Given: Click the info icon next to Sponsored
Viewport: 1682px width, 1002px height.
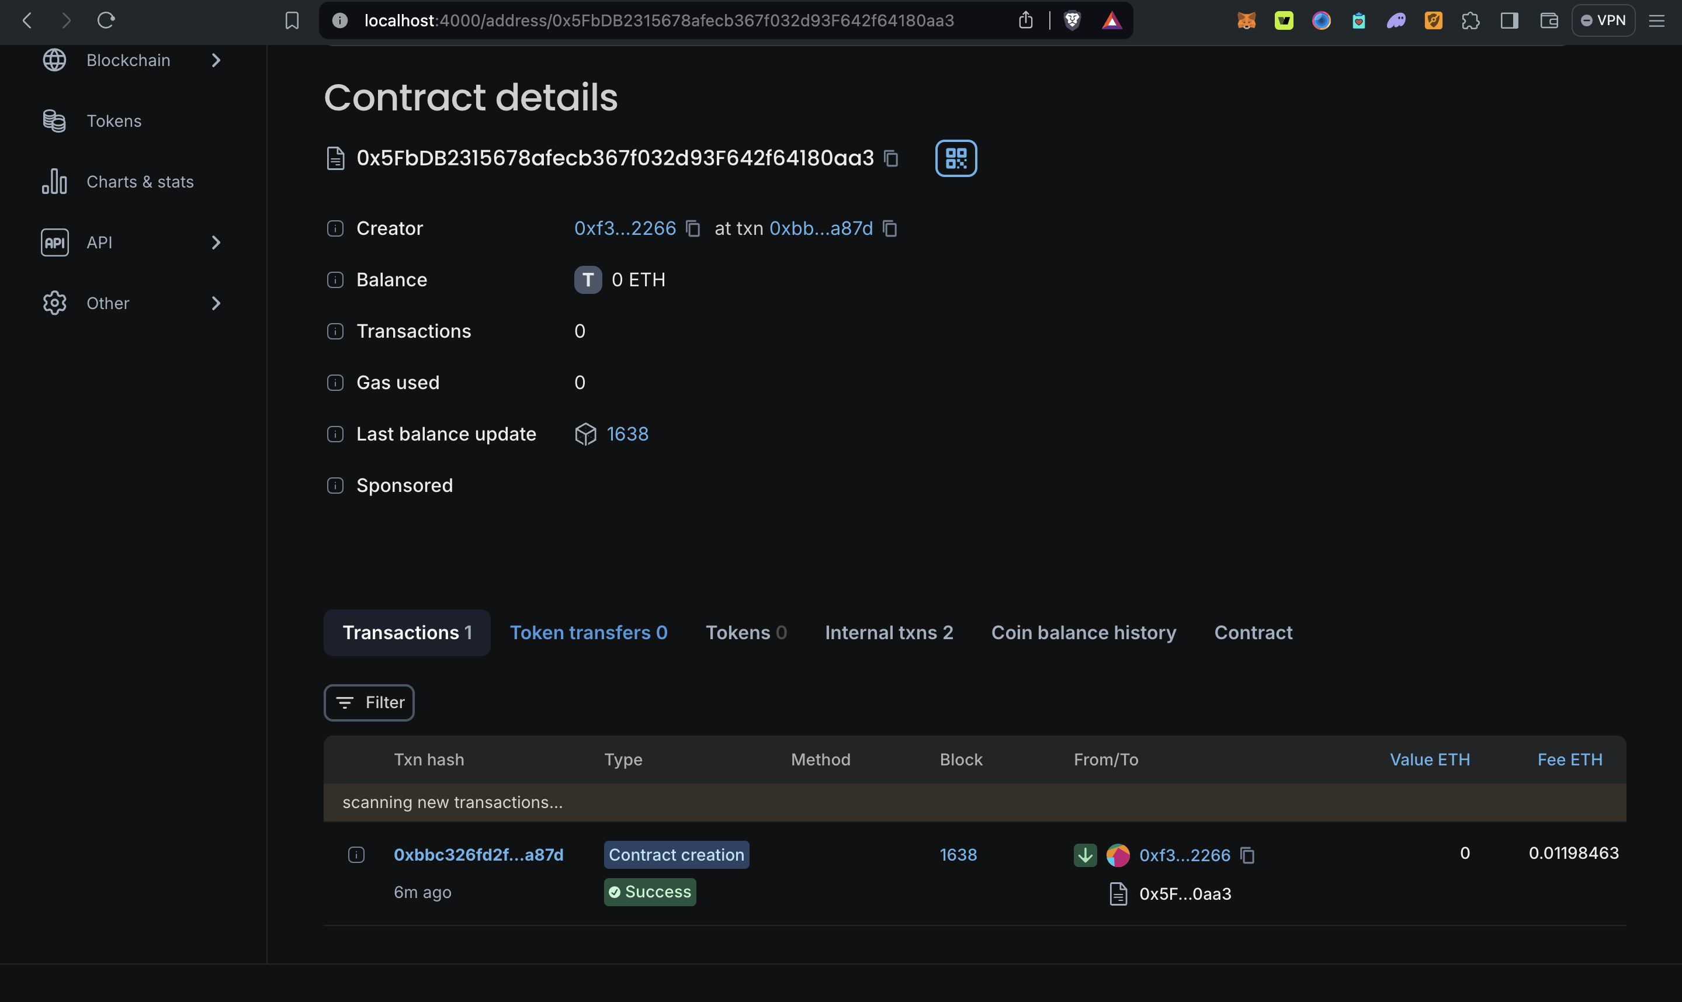Looking at the screenshot, I should pos(335,485).
